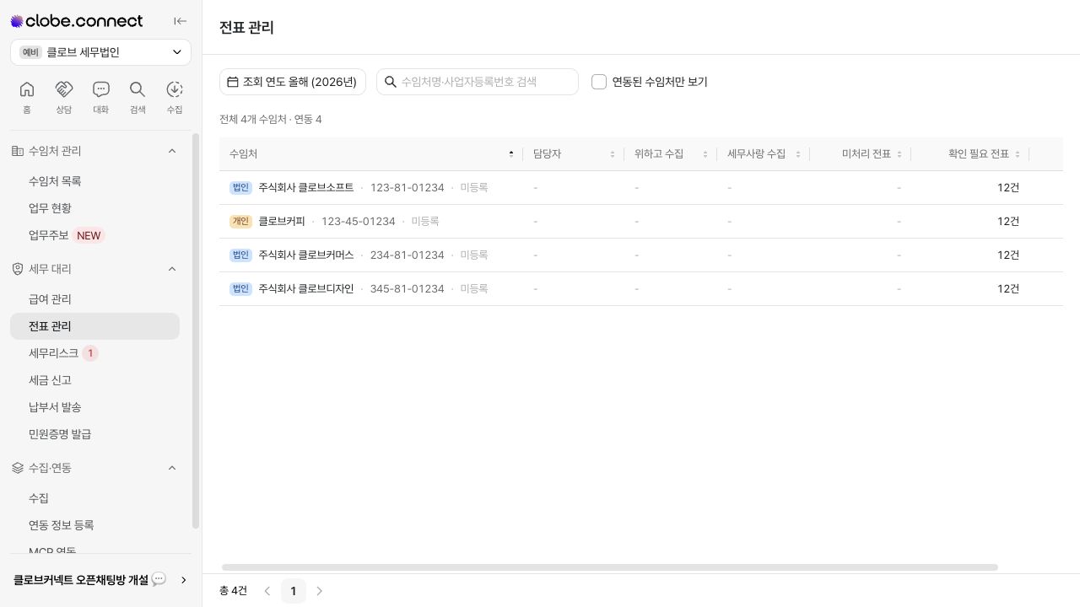Image resolution: width=1080 pixels, height=607 pixels.
Task: Open 조회 연도 올해 (2026년) selector
Action: coord(293,82)
